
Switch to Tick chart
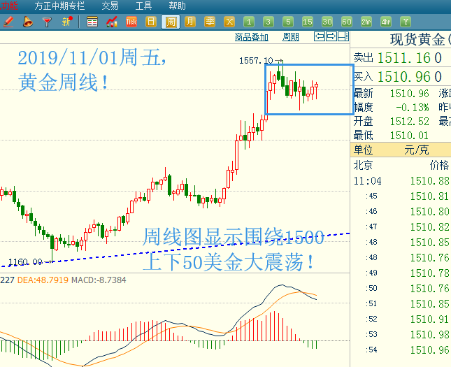131,22
